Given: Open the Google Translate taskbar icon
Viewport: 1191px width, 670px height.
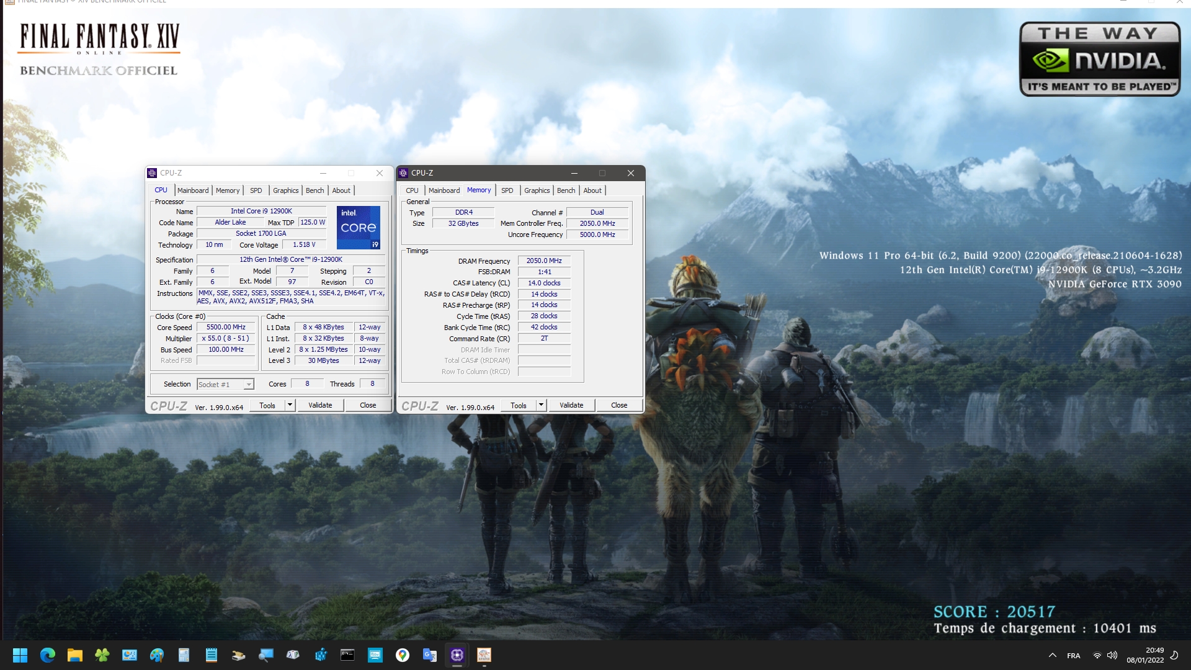Looking at the screenshot, I should (429, 655).
